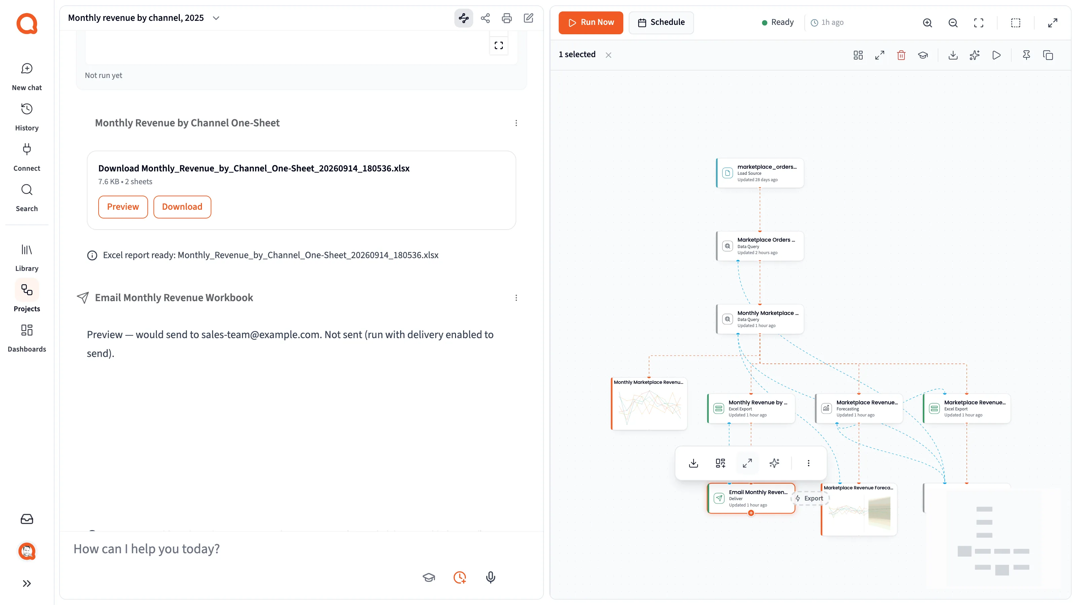Screen dimensions: 1077x605
Task: Click the download file name link text
Action: point(254,168)
